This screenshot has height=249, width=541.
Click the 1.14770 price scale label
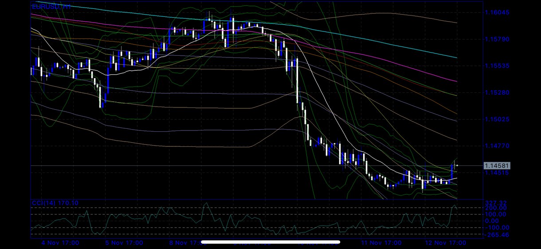[497, 146]
